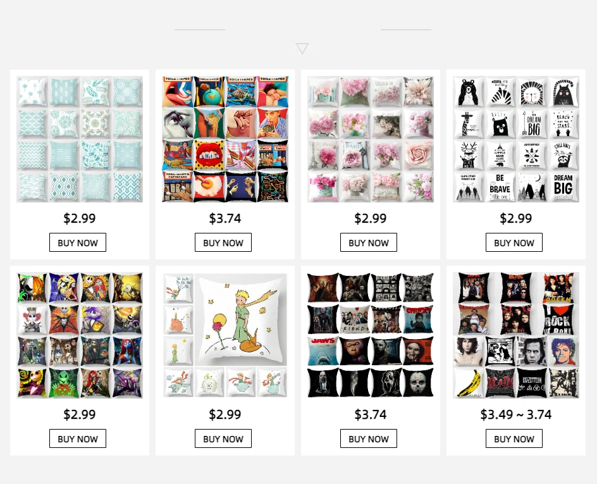Click BUY NOW for the horror movie pillows
The image size is (597, 484).
coord(369,438)
